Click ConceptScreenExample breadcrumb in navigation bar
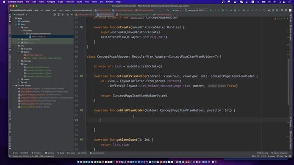 point(21,10)
